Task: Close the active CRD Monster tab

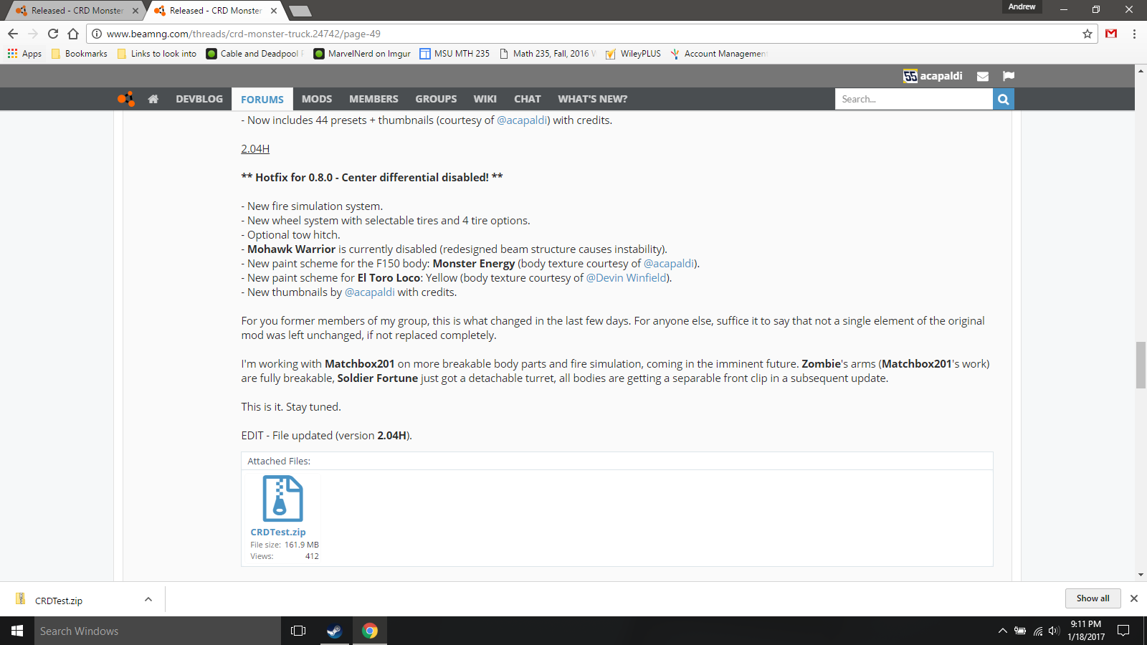Action: click(x=274, y=11)
